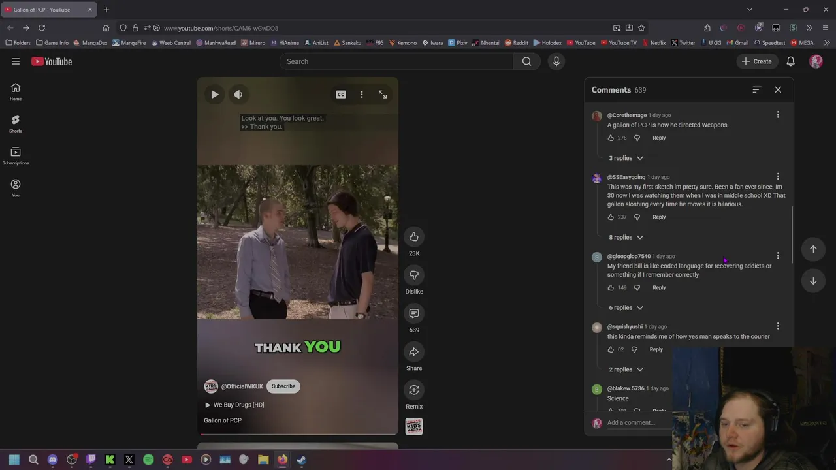The width and height of the screenshot is (836, 470).
Task: Go to the YouTube logo home page
Action: pos(52,61)
